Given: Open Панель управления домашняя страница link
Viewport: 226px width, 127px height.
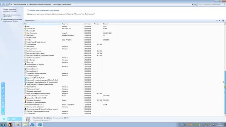Looking at the screenshot, I should 10,10.
